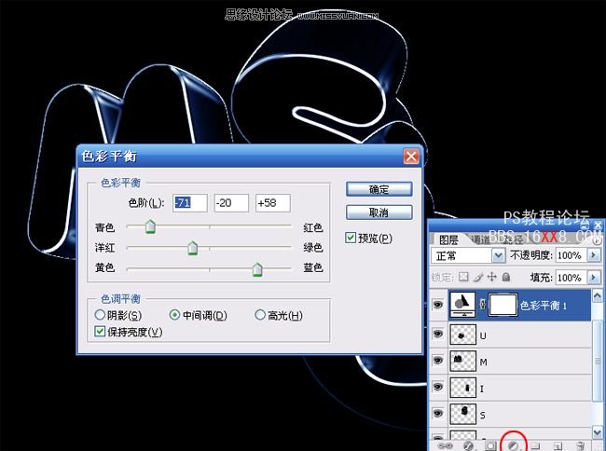Click the lock all padlock icon
This screenshot has height=451, width=606.
coord(506,278)
